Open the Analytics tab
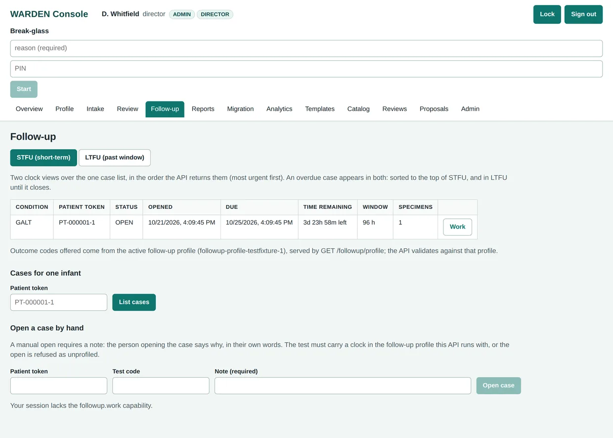Image resolution: width=613 pixels, height=438 pixels. [279, 109]
